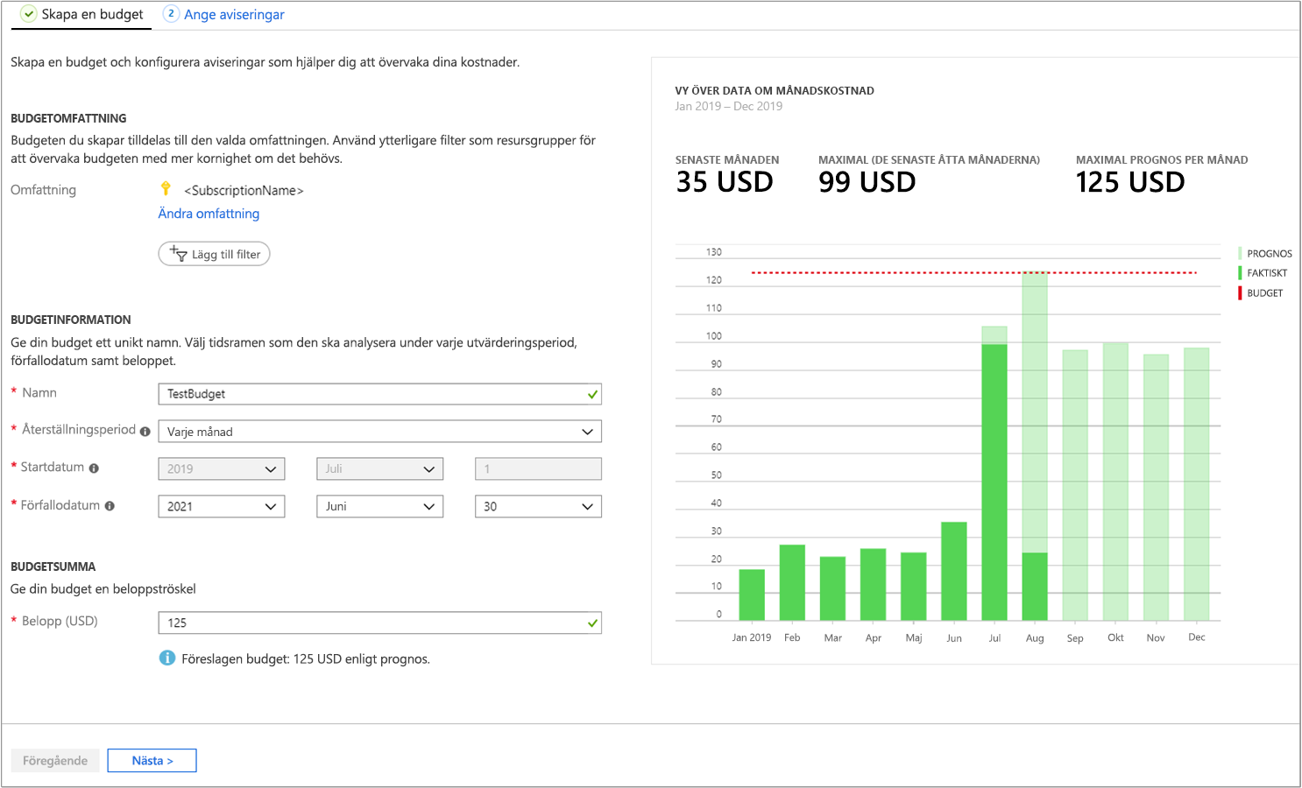This screenshot has height=788, width=1302.
Task: Click info icon next to Förfallodatum
Action: tap(110, 506)
